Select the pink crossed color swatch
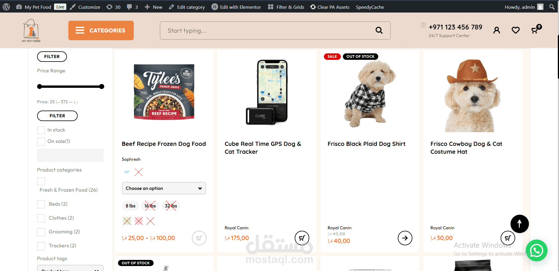The height and width of the screenshot is (271, 559). (139, 221)
